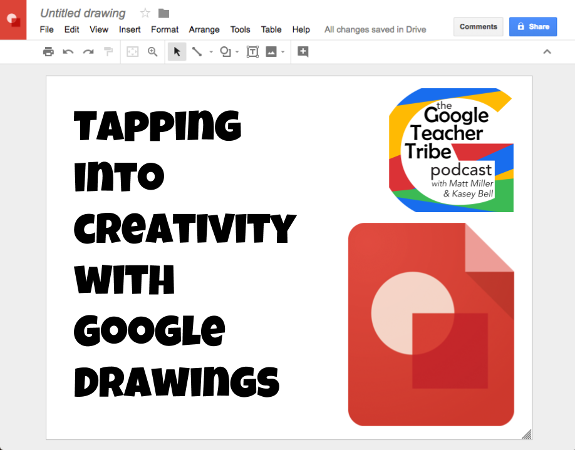Open the Comments panel
This screenshot has width=575, height=450.
478,26
